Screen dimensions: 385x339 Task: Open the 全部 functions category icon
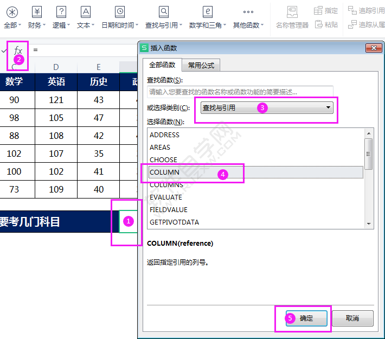12,12
